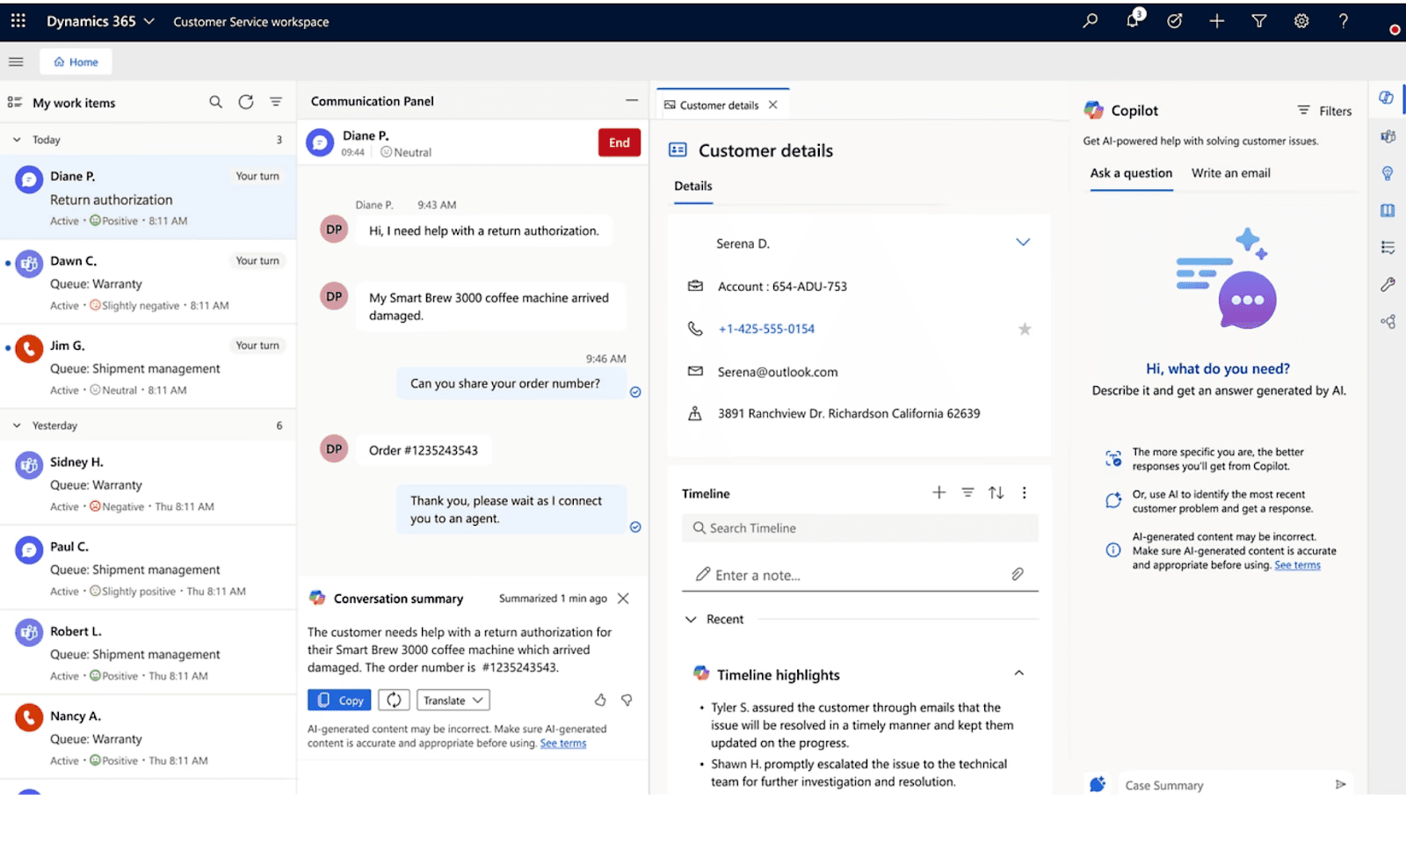Image resolution: width=1406 pixels, height=858 pixels.
Task: Copy the conversation summary
Action: click(339, 700)
